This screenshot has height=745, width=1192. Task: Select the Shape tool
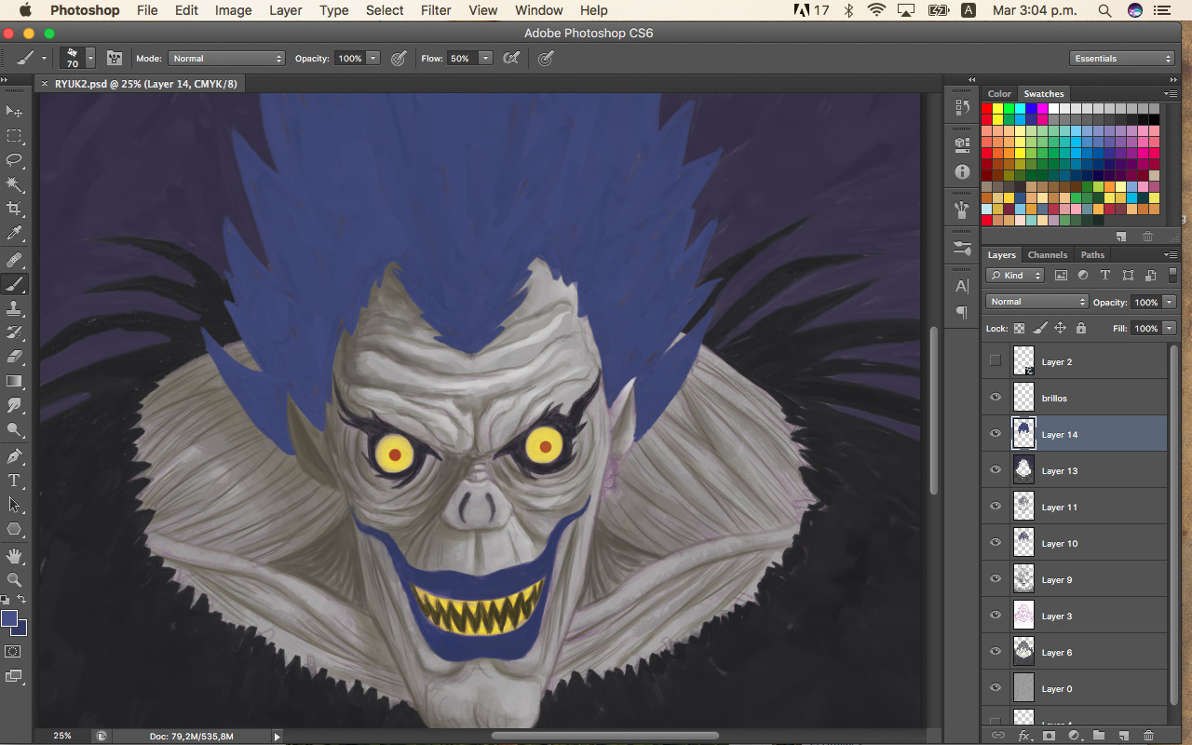point(15,529)
